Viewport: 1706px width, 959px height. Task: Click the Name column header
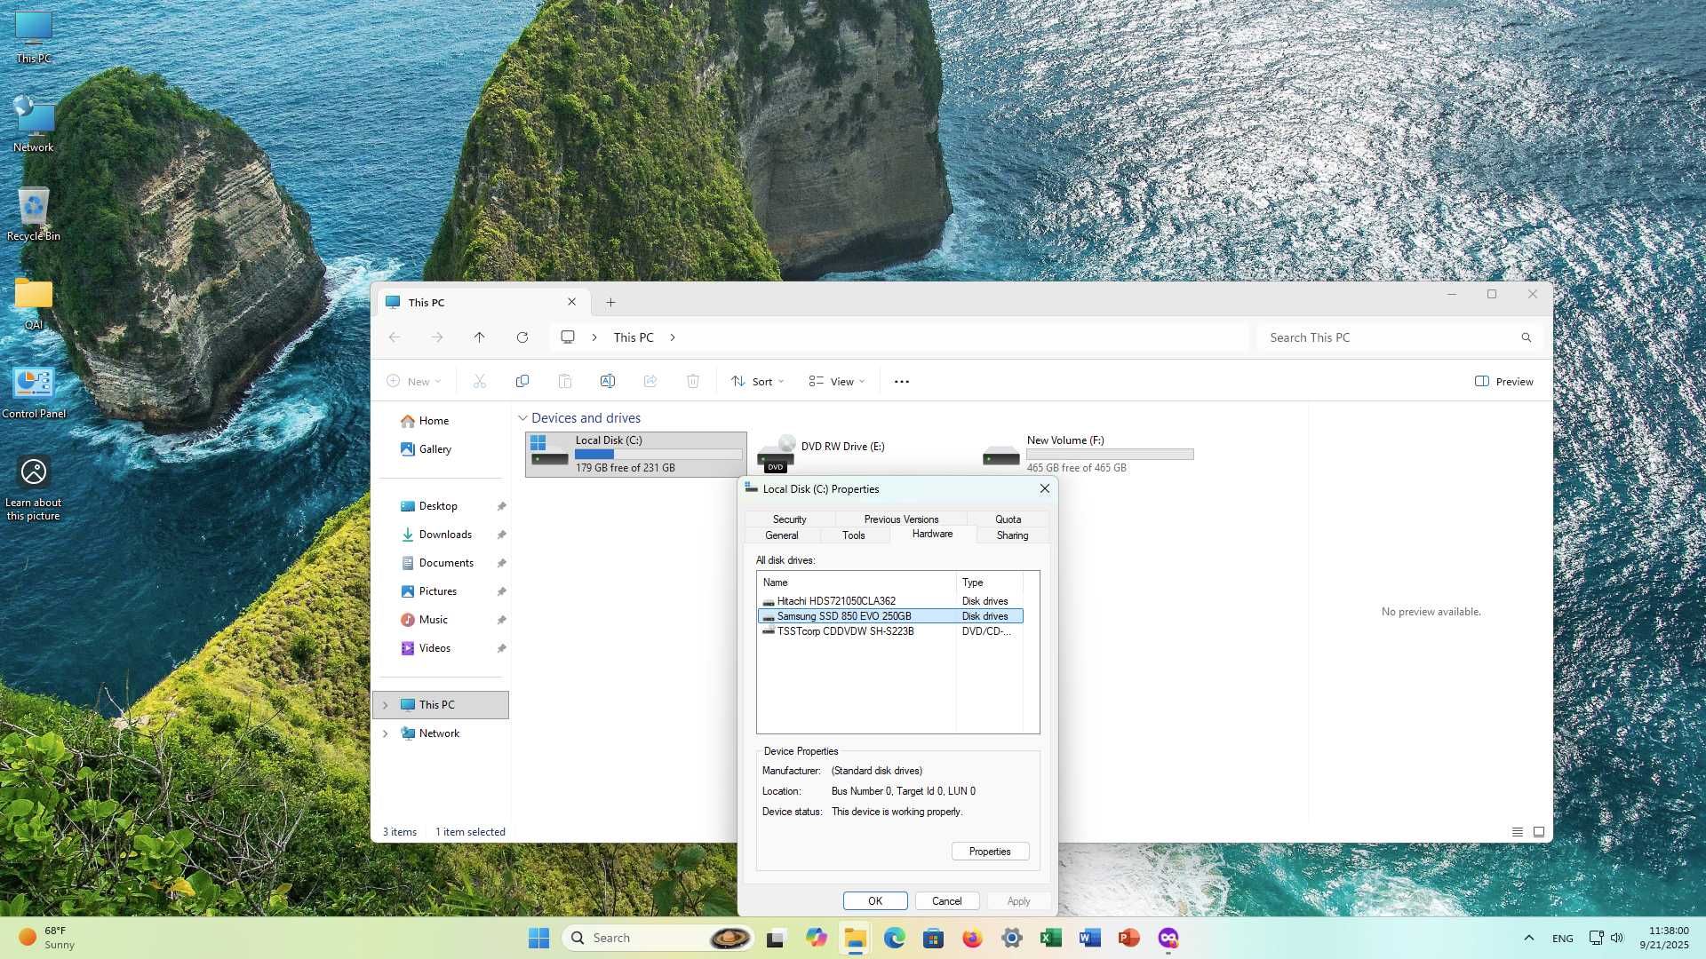pyautogui.click(x=857, y=583)
